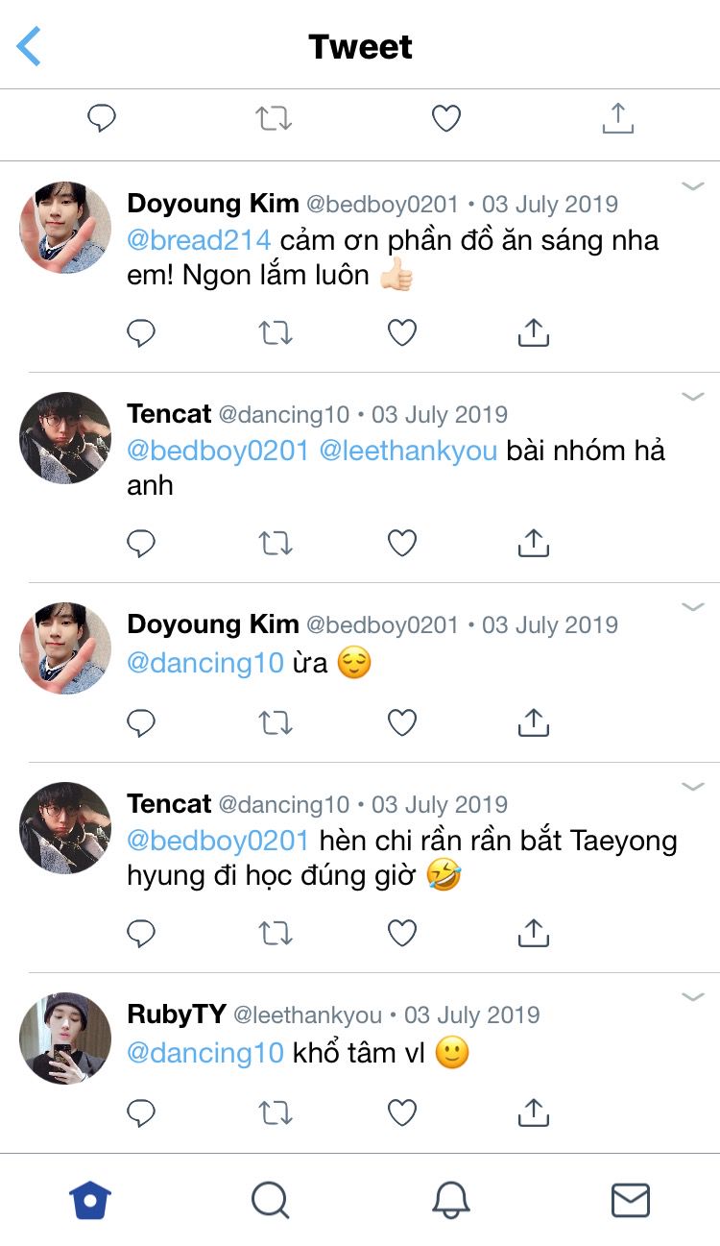
Task: Switch to the Search tab
Action: [270, 1200]
